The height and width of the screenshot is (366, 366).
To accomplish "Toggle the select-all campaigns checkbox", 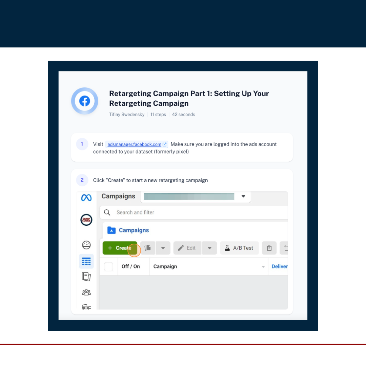I will point(108,267).
